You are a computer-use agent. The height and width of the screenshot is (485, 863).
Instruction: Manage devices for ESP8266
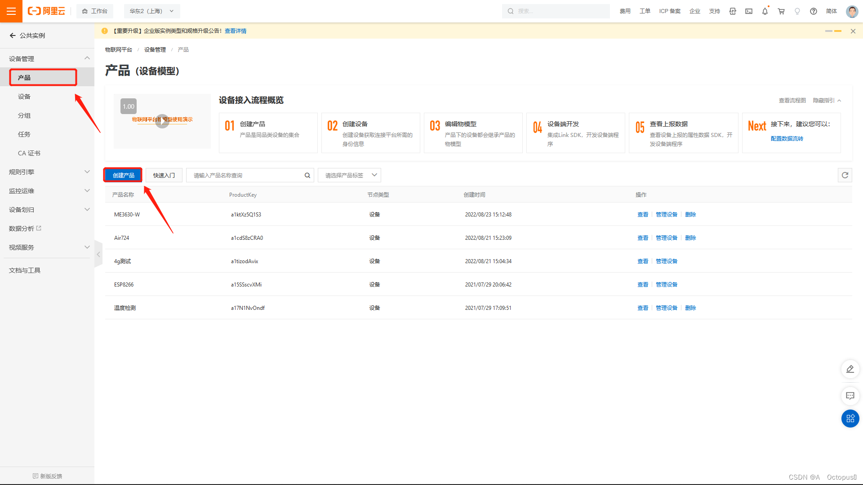(x=667, y=285)
